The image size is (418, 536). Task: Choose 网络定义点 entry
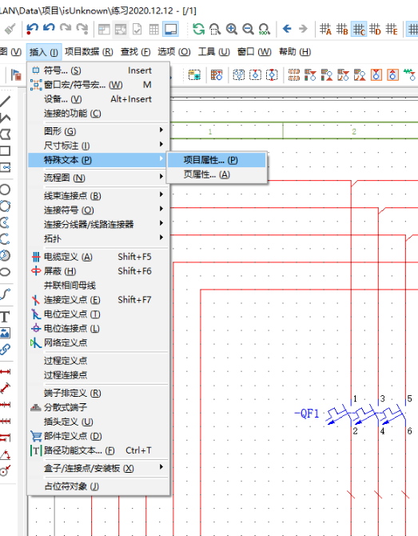98,343
